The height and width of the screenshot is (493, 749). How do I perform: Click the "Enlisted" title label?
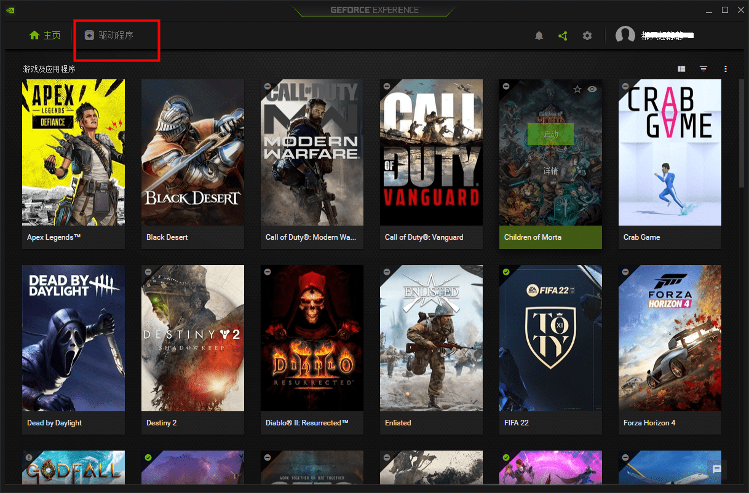click(x=397, y=423)
